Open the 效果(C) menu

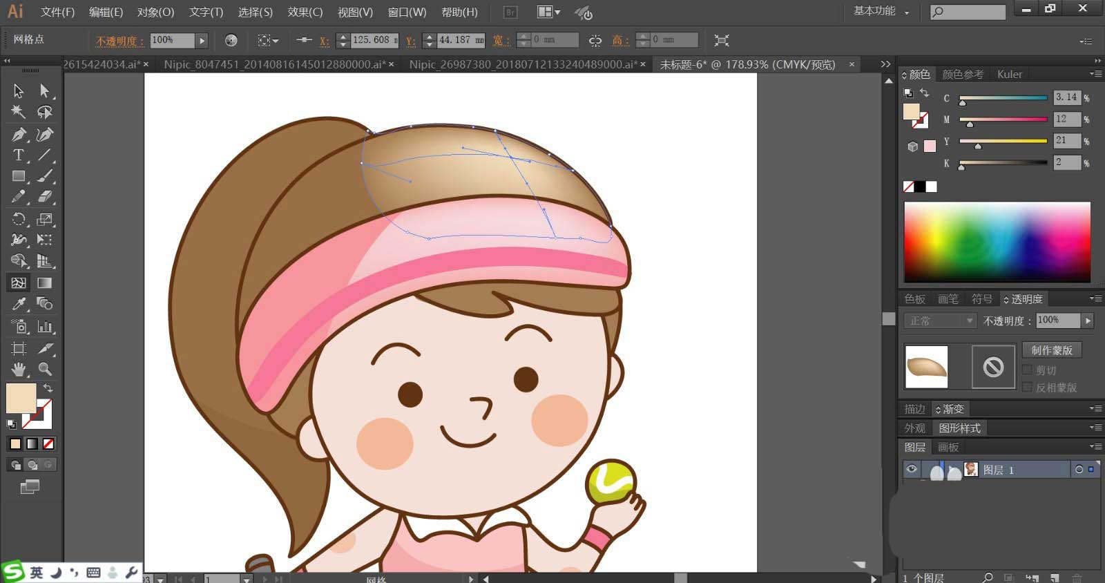click(x=305, y=12)
